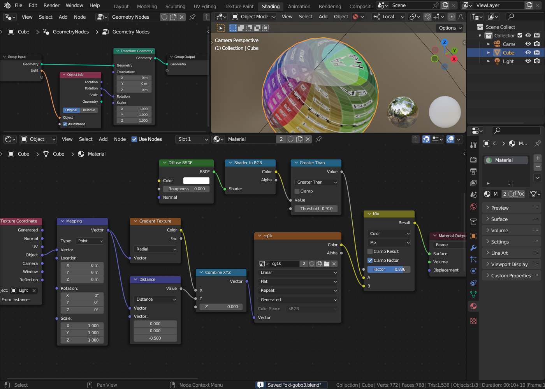Open the Radial gradient type dropdown

pyautogui.click(x=156, y=249)
